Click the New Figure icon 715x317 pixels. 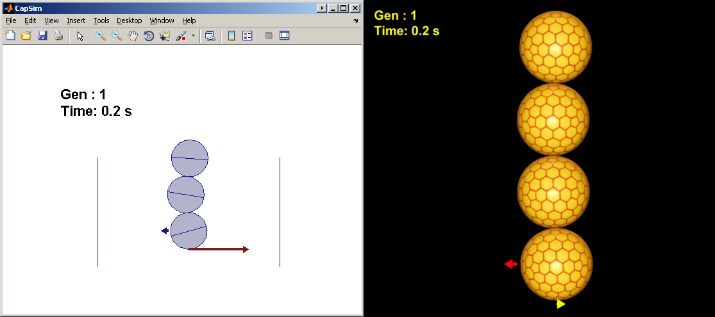(x=10, y=35)
